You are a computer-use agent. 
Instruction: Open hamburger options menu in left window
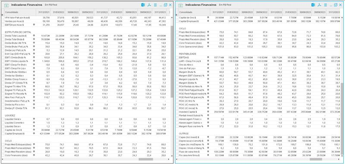(155, 5)
